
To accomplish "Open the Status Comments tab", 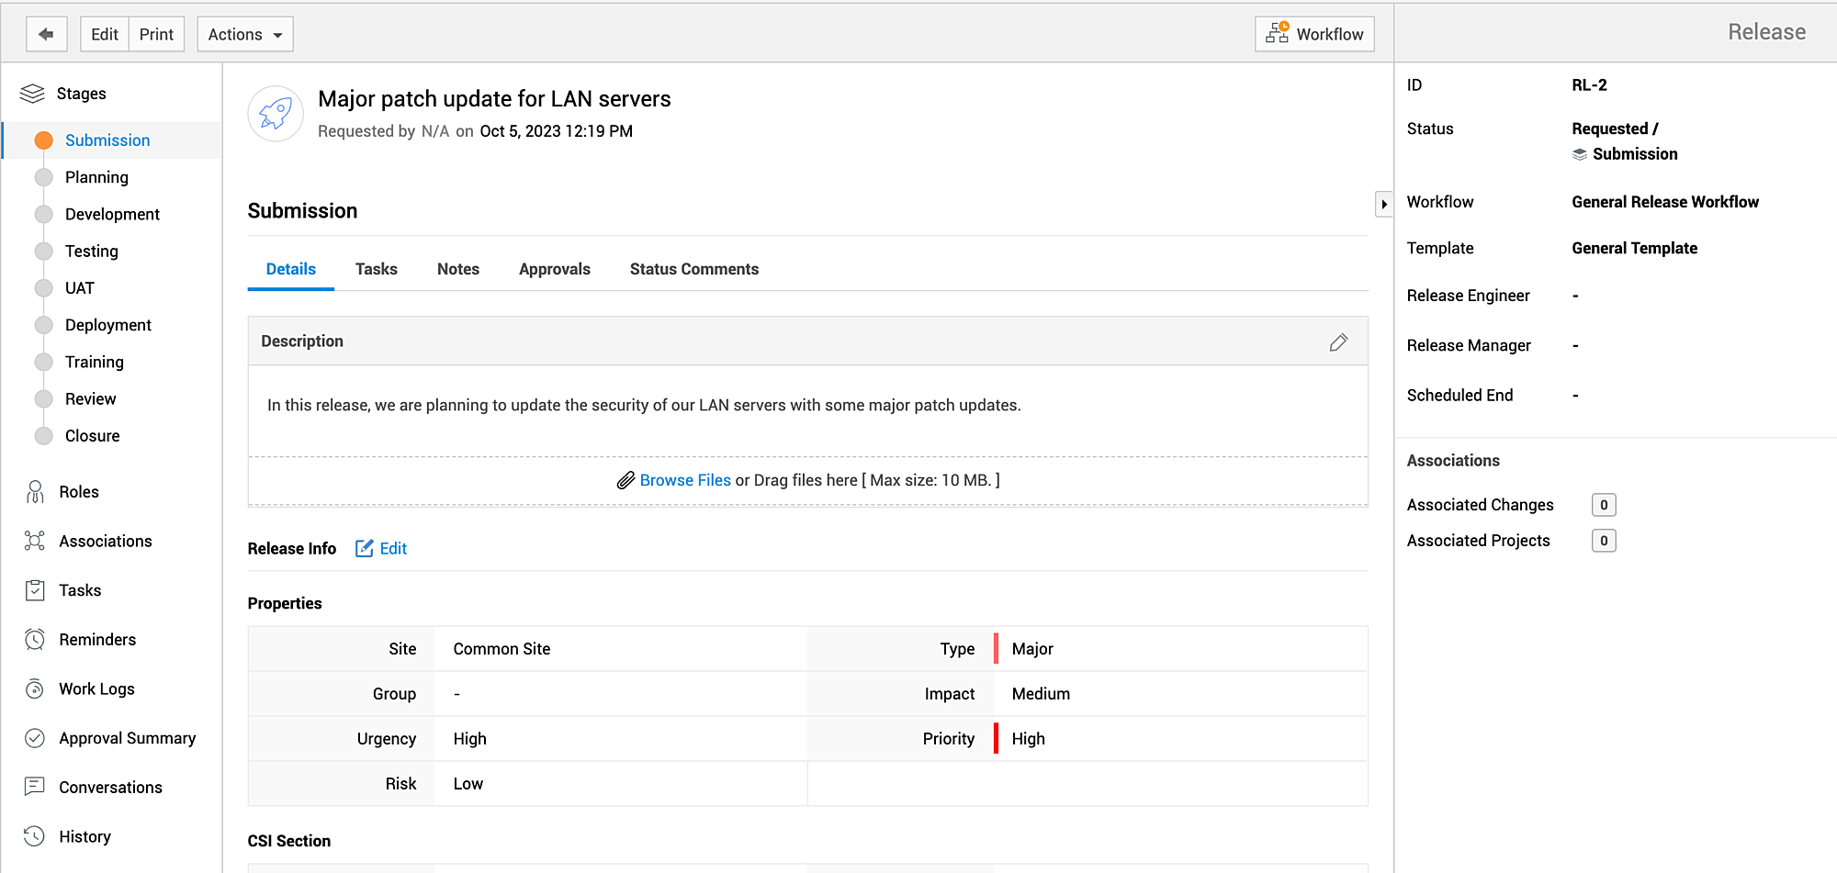I will point(694,269).
